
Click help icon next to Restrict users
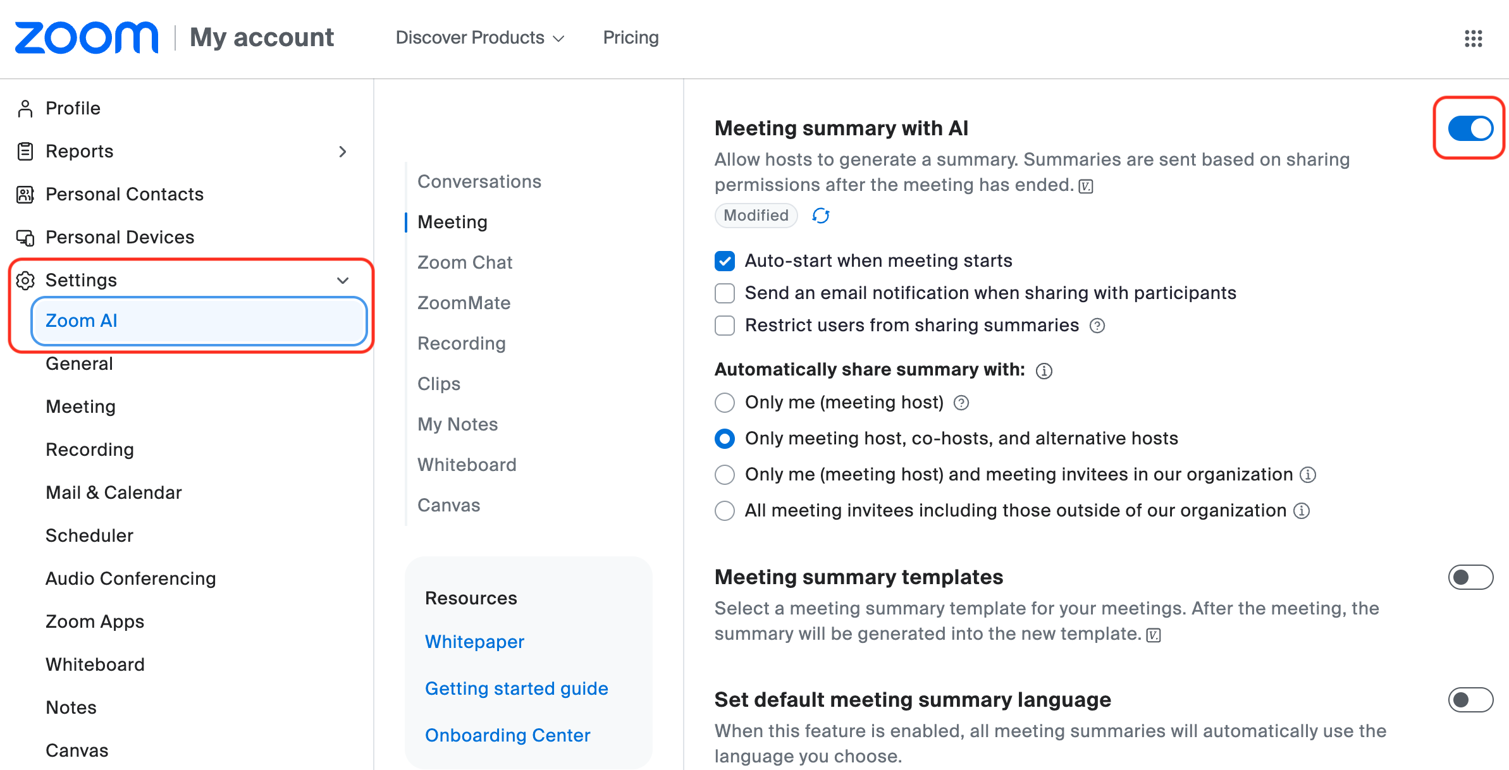pos(1097,326)
